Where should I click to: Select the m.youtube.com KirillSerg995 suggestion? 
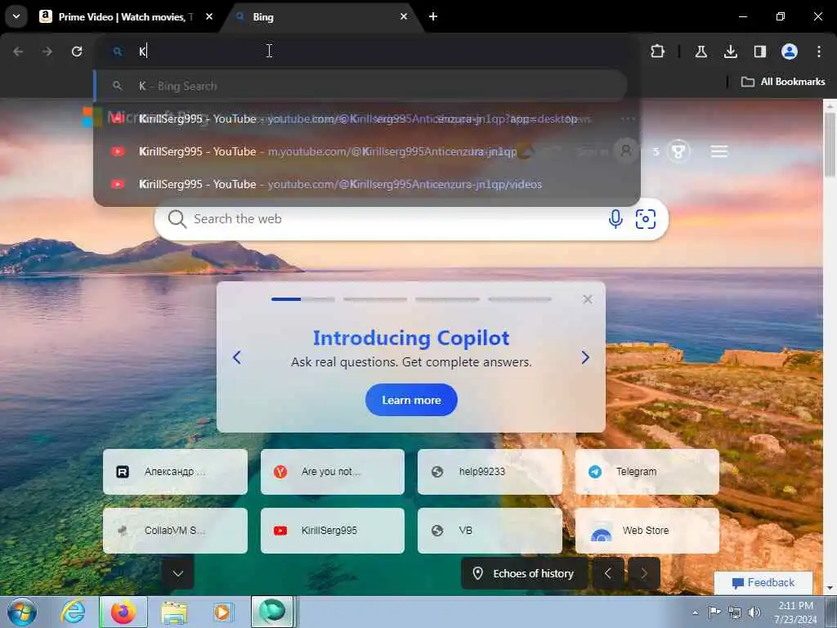tap(367, 151)
